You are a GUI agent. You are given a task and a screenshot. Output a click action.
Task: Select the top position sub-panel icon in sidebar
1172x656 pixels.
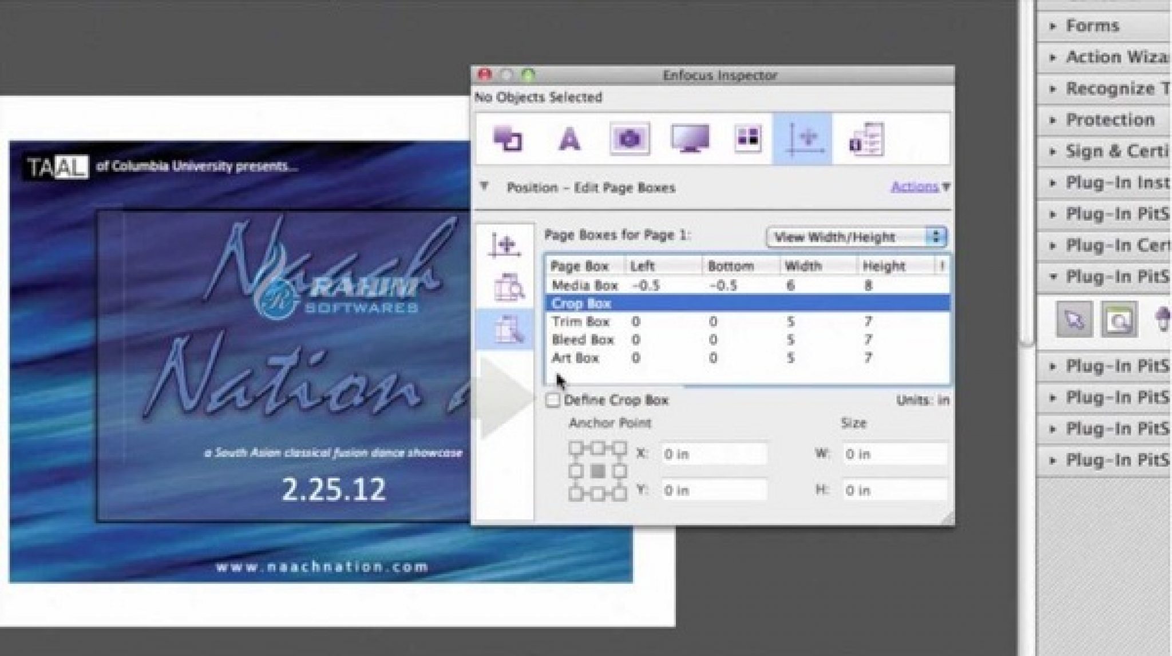click(x=505, y=246)
